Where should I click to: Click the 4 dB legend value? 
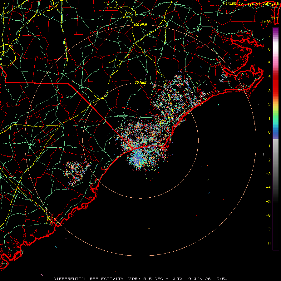(x=269, y=77)
